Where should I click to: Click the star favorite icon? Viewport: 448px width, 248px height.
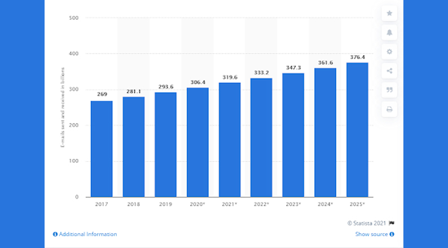click(x=389, y=13)
